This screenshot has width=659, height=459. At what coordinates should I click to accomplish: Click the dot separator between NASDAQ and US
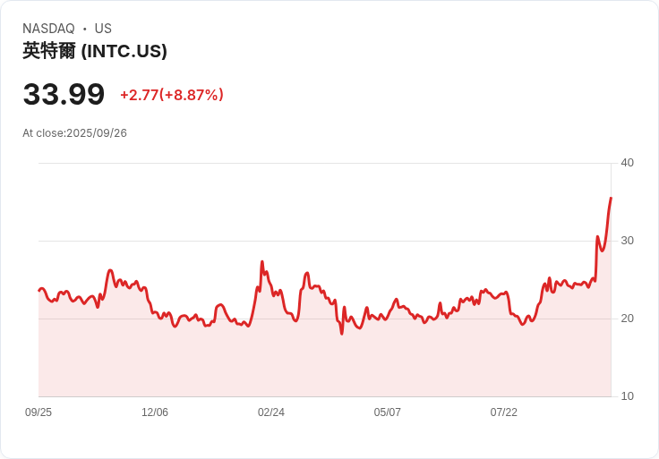coord(85,29)
